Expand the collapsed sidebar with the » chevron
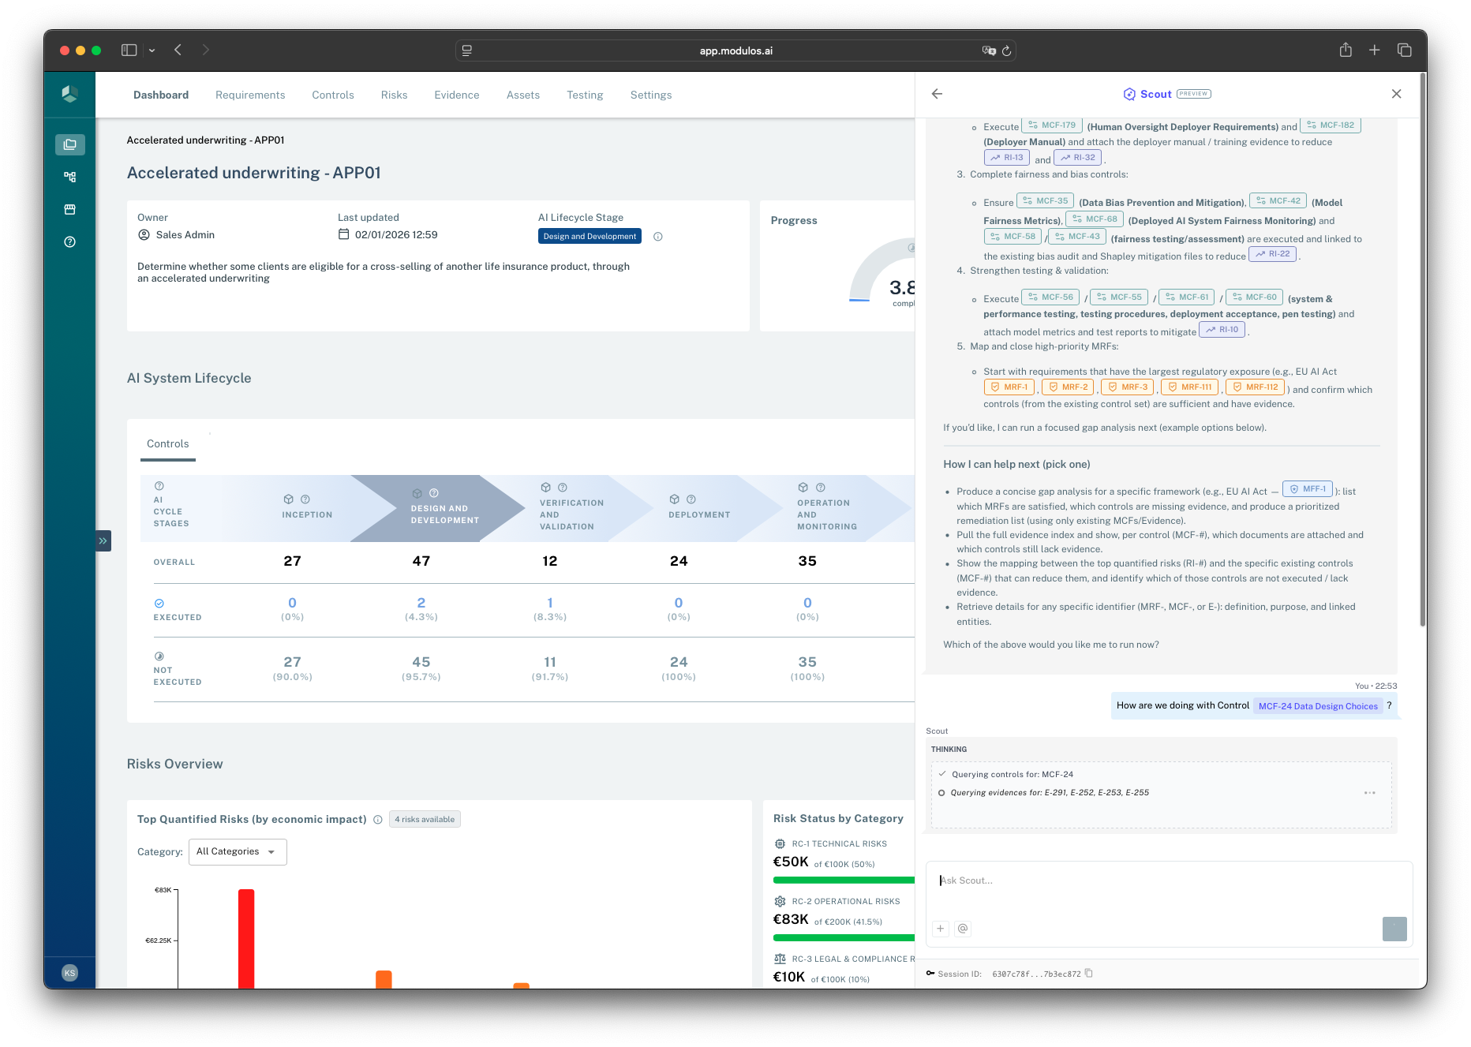This screenshot has width=1471, height=1047. [x=103, y=540]
